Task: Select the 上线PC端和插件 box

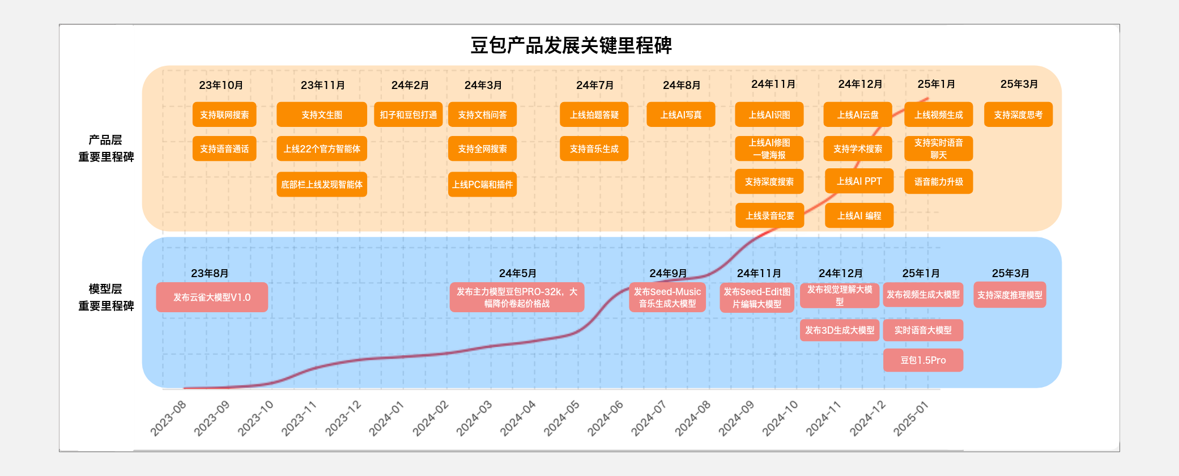Action: click(482, 184)
